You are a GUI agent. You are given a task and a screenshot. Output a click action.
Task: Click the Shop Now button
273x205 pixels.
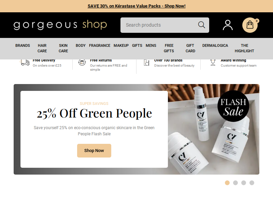94,151
